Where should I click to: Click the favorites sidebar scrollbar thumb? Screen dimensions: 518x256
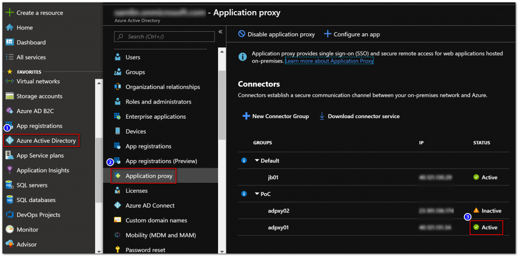(99, 170)
